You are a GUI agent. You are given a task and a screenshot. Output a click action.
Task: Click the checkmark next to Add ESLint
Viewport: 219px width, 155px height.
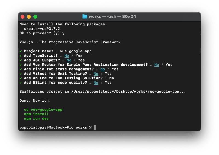point(21,83)
